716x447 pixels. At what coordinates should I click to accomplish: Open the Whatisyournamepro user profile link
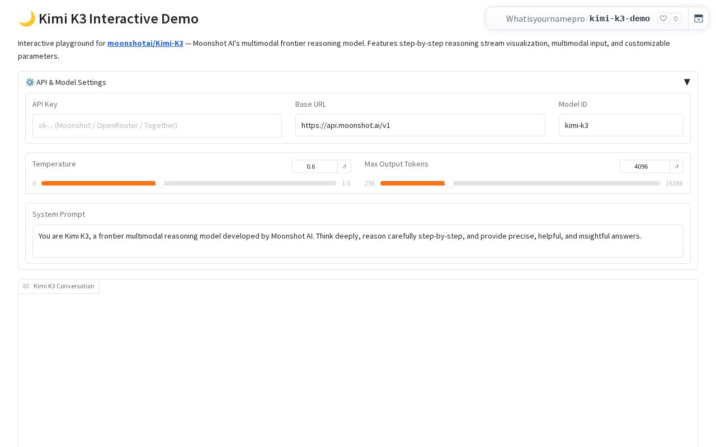545,18
